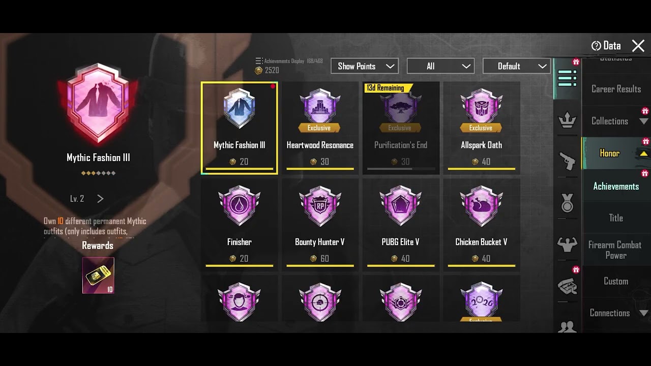
Task: Click the Data help button
Action: pyautogui.click(x=606, y=46)
